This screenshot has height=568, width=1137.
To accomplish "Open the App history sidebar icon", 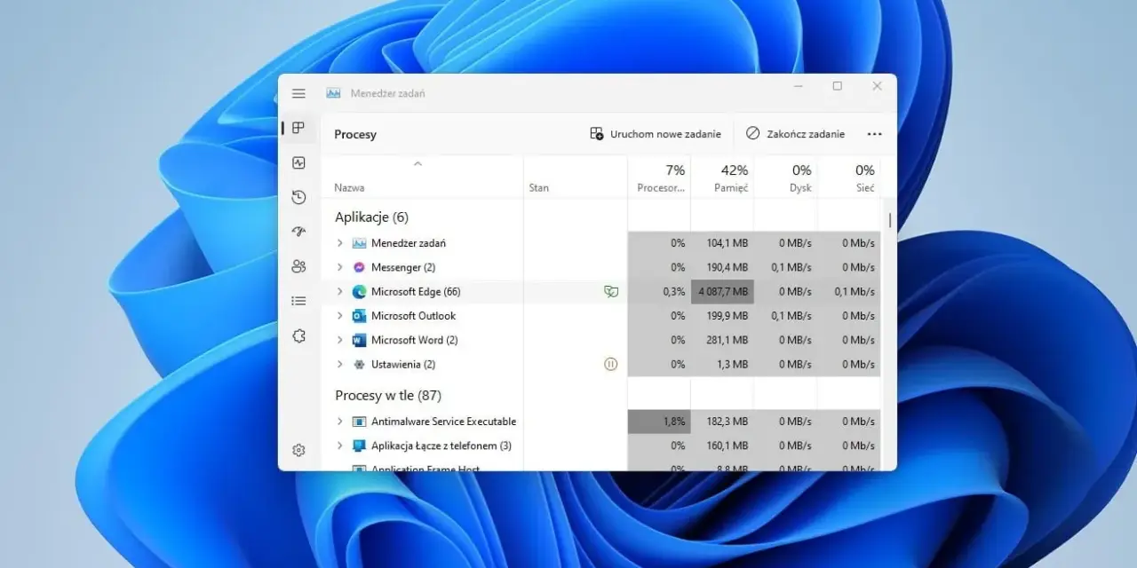I will click(x=298, y=197).
